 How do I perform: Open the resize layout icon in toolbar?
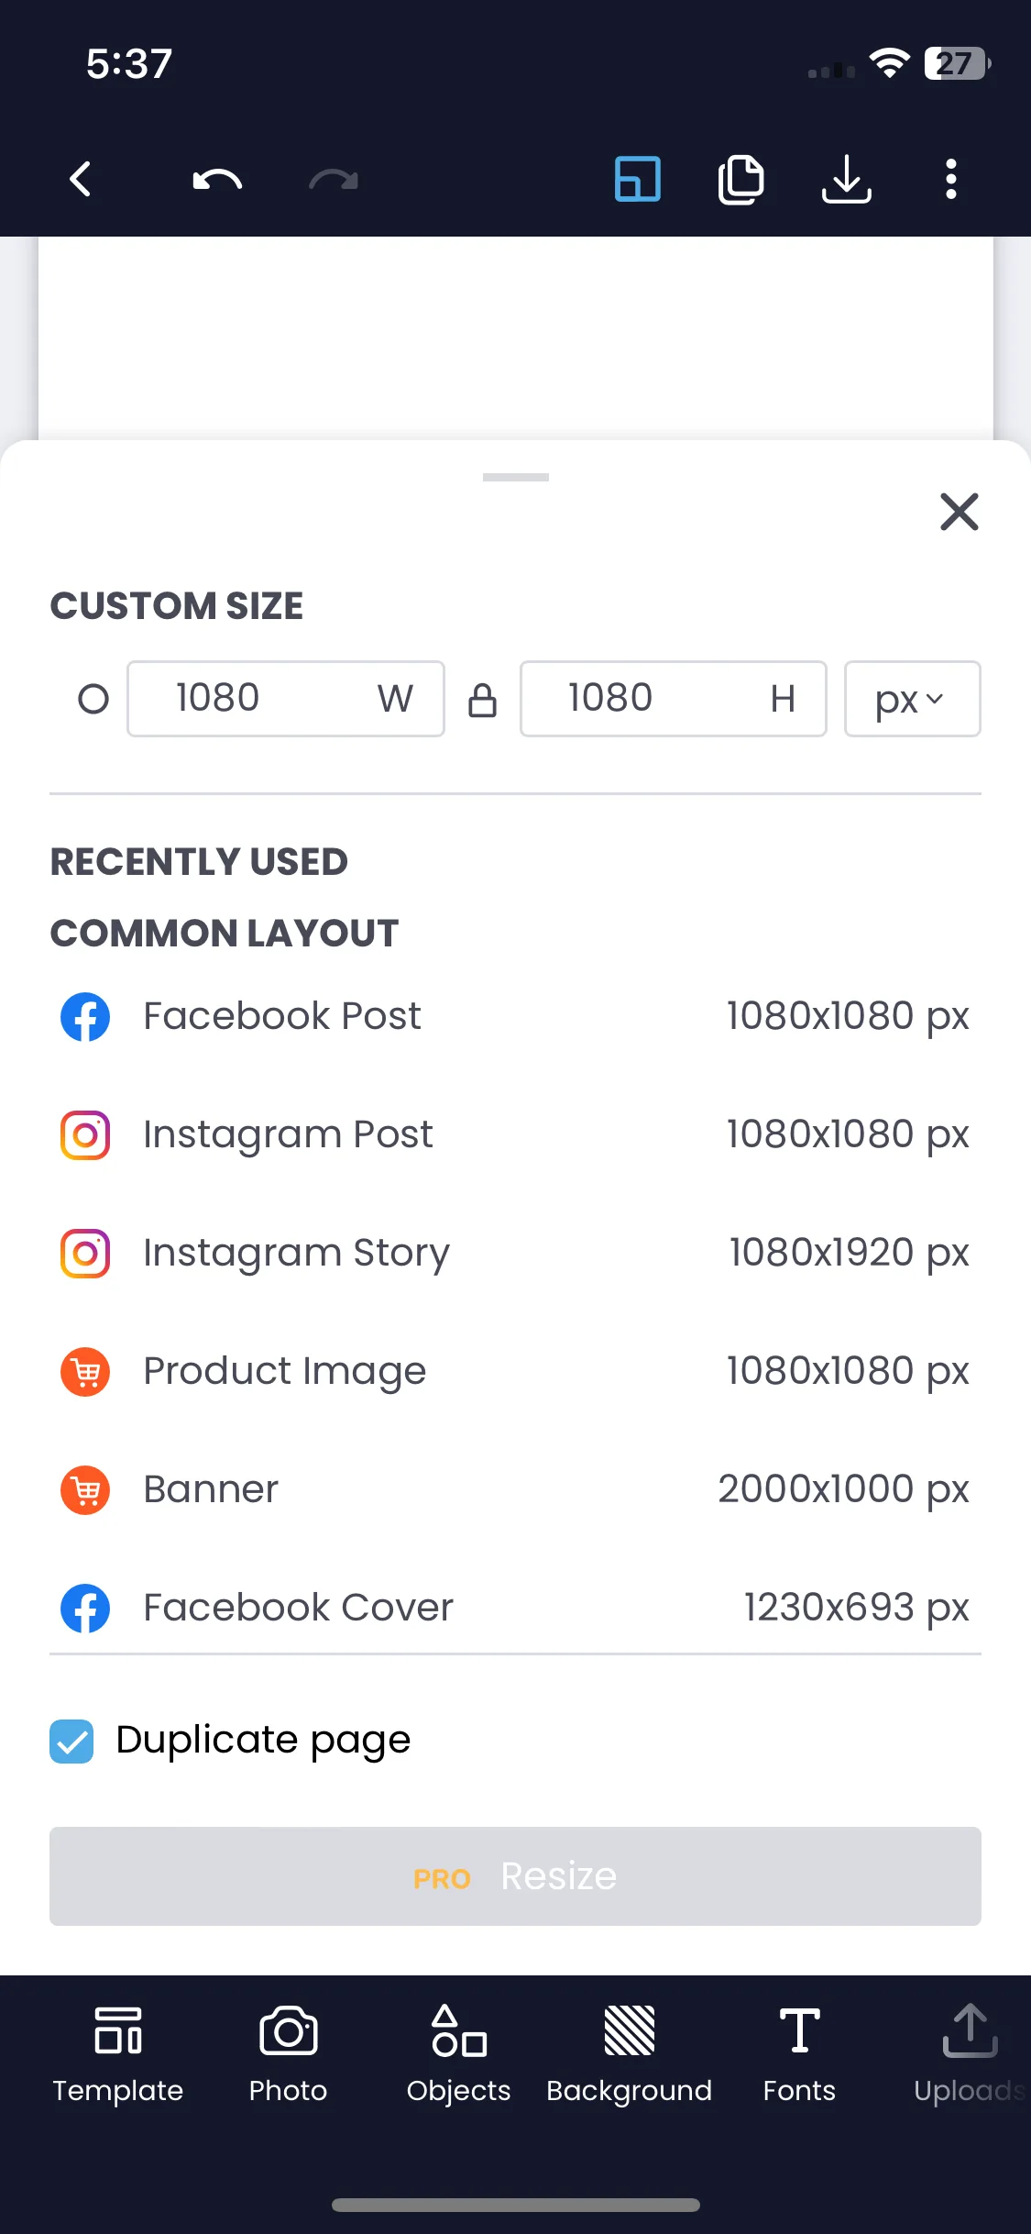637,179
